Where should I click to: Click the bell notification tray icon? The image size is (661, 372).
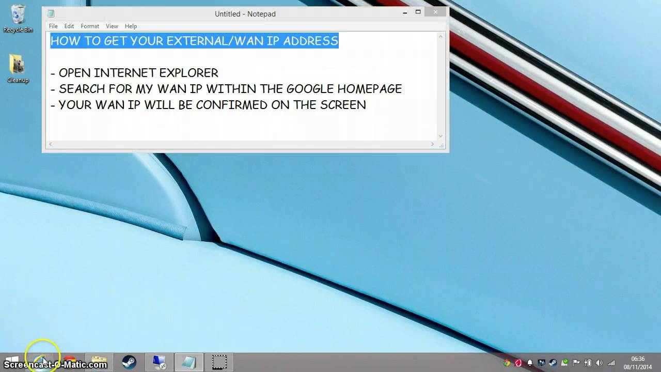pos(530,363)
